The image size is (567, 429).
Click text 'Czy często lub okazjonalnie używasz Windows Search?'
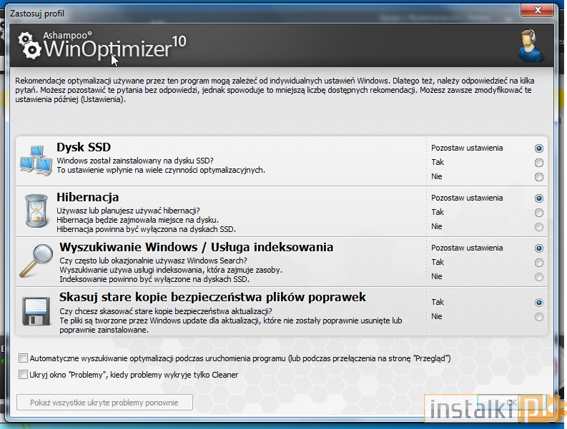coord(153,261)
